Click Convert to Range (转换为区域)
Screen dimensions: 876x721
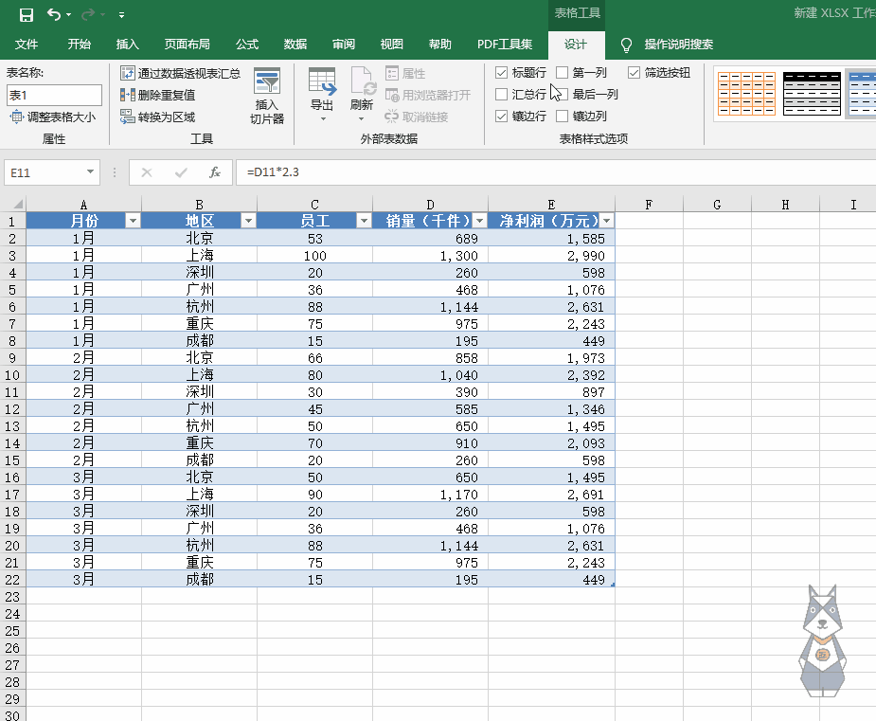pos(158,117)
